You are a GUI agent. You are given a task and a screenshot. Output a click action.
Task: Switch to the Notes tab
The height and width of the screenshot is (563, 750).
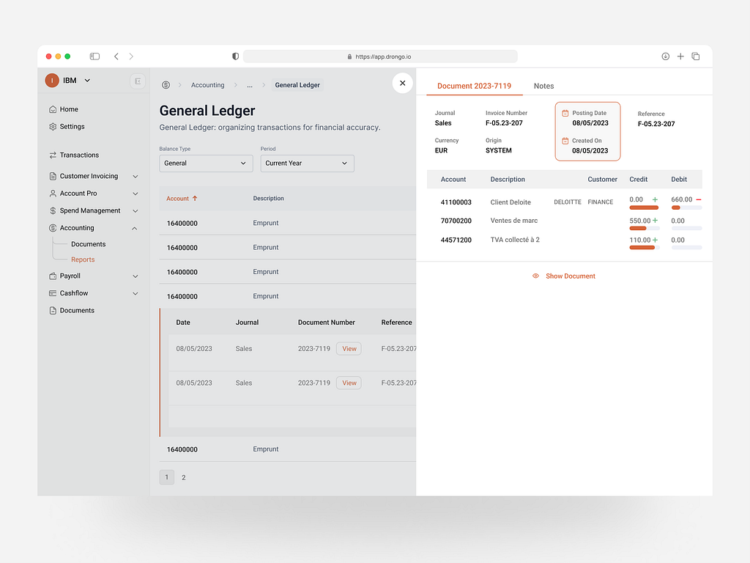pos(543,86)
